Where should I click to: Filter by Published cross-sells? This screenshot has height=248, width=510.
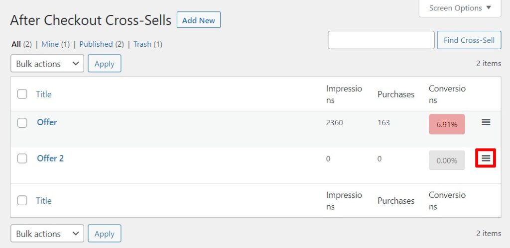96,44
